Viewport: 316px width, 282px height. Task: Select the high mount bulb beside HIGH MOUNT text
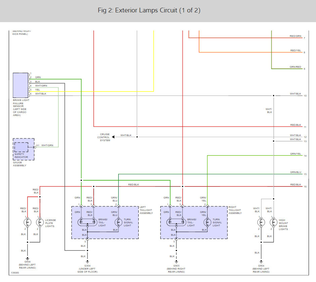click(x=273, y=222)
